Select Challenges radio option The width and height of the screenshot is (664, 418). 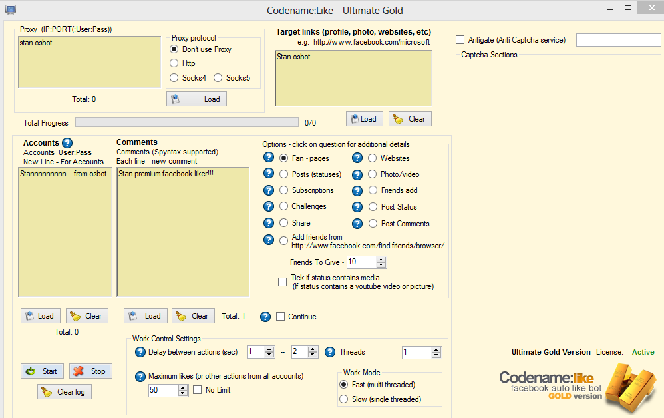(x=283, y=206)
